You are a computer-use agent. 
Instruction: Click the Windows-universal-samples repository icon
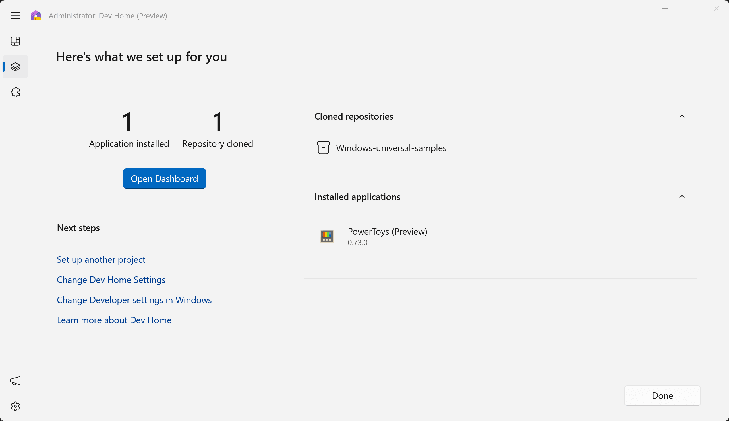click(x=323, y=147)
